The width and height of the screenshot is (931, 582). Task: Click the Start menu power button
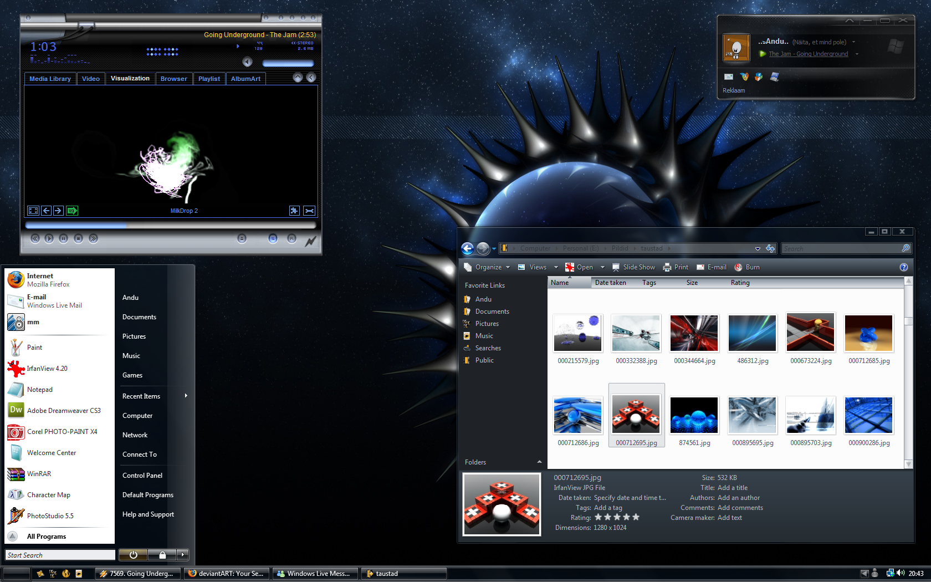pos(133,555)
